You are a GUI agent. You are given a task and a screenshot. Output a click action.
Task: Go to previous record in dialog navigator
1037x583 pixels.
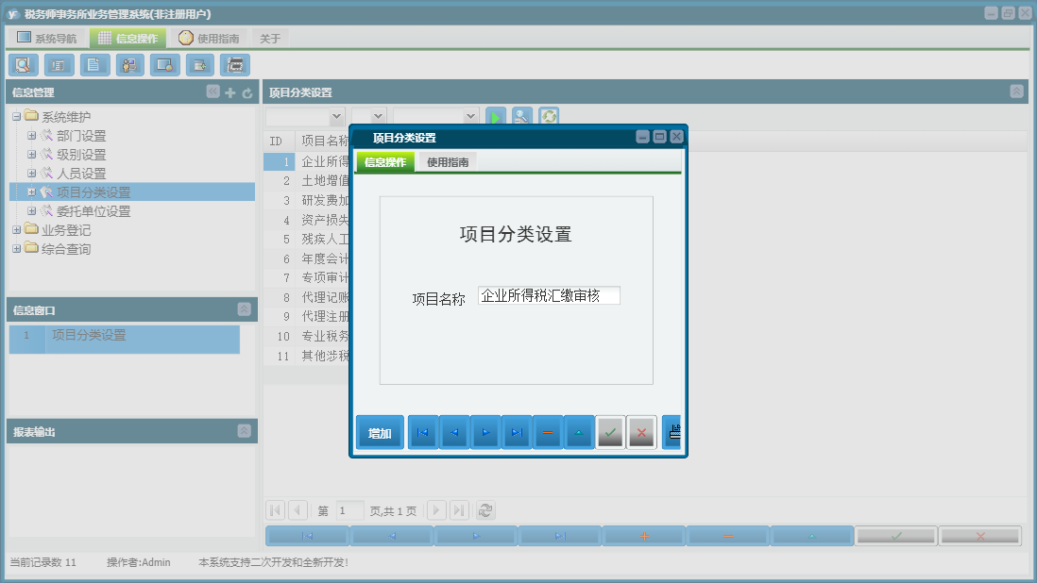(454, 432)
